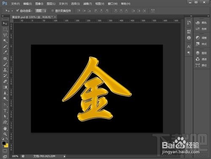Open the Styles (样式) panel
The height and width of the screenshot is (159, 211).
[201, 44]
